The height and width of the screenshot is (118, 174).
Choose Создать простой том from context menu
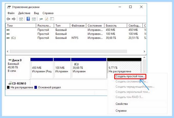[130, 76]
